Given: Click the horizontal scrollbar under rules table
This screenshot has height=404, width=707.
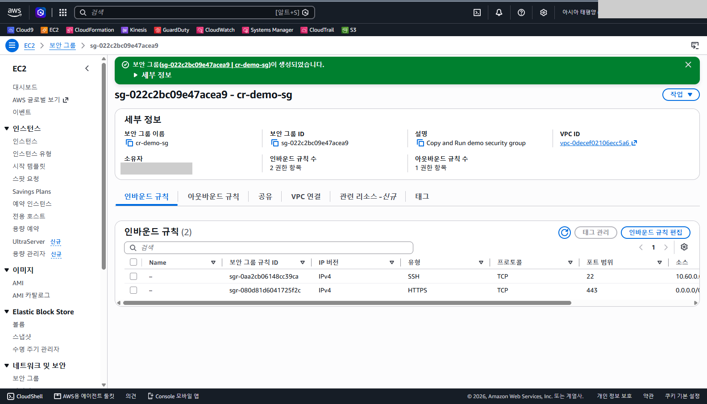Looking at the screenshot, I should [x=347, y=303].
